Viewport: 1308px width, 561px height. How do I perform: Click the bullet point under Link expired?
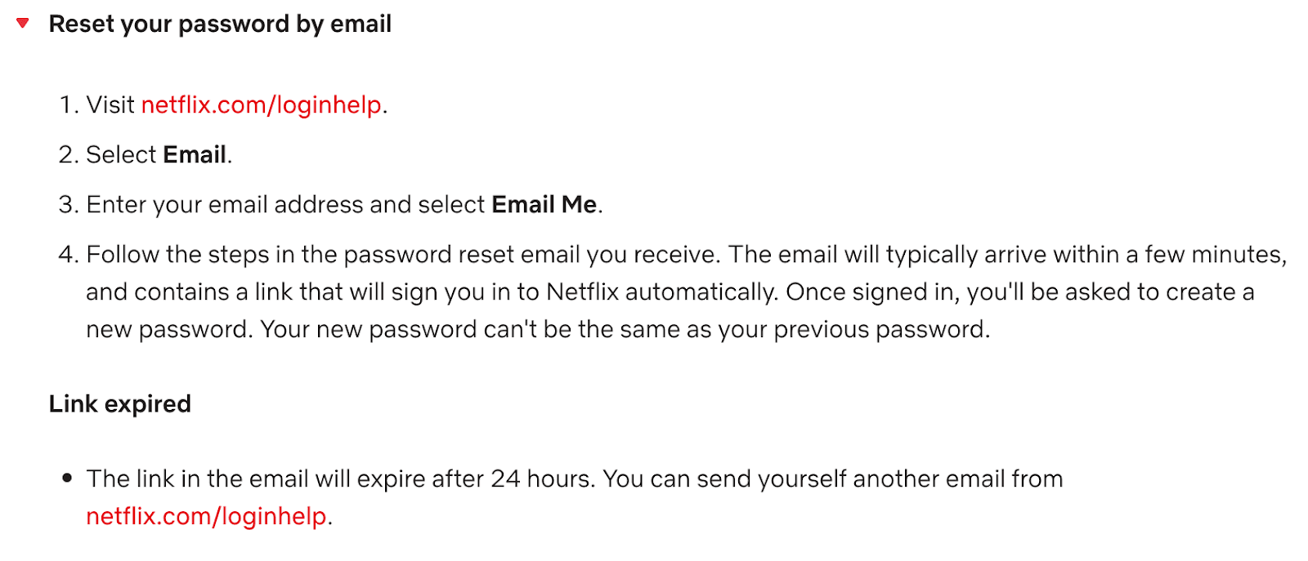(67, 479)
